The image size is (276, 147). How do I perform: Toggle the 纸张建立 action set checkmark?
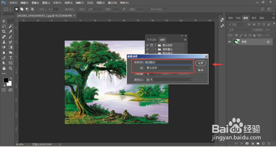[147, 49]
